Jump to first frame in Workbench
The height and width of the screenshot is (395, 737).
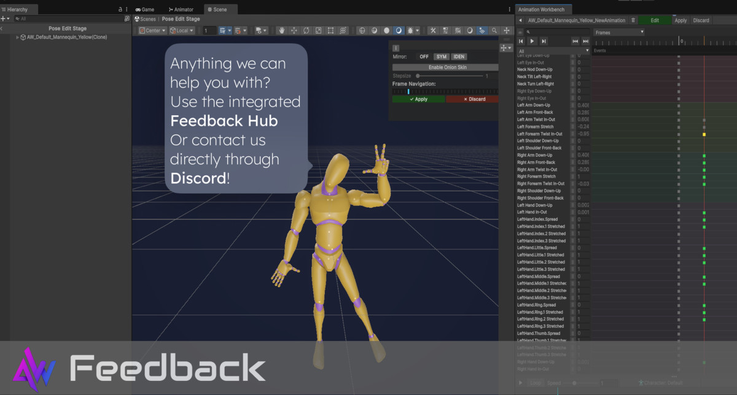(x=522, y=41)
